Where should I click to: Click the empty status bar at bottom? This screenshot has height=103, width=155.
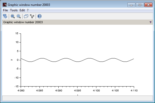pyautogui.click(x=78, y=98)
